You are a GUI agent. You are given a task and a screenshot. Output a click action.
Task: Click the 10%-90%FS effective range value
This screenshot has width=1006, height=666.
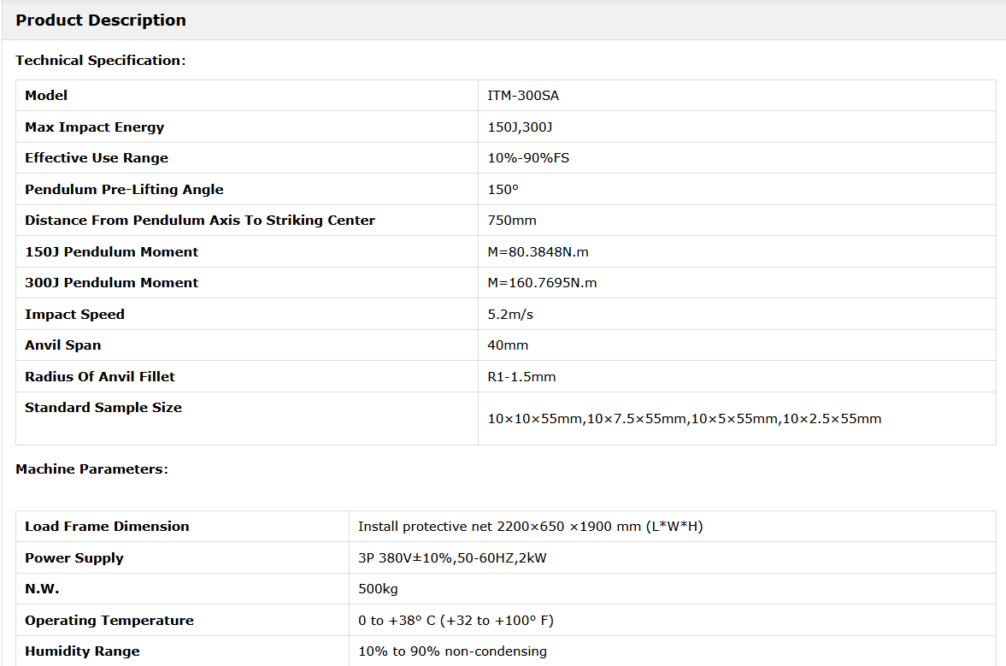528,158
